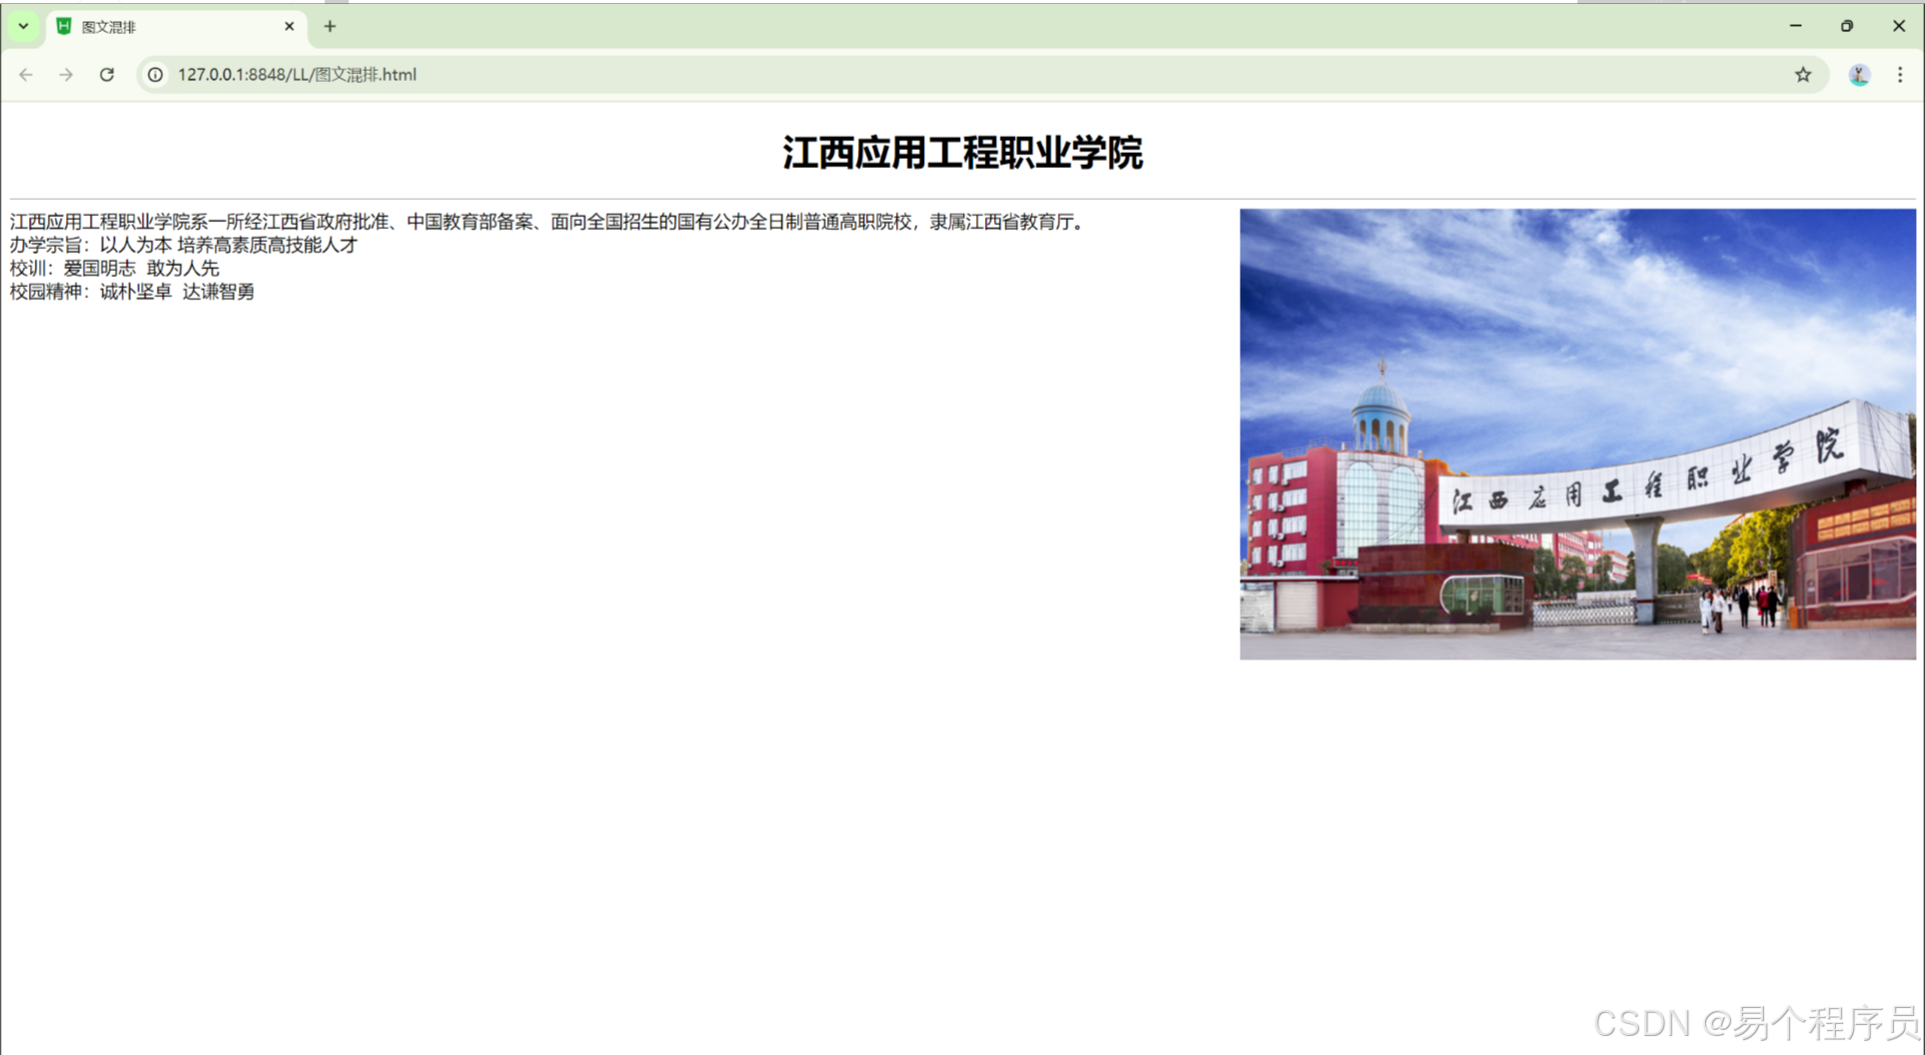Image resolution: width=1925 pixels, height=1055 pixels.
Task: Open a new tab with plus button
Action: pos(330,27)
